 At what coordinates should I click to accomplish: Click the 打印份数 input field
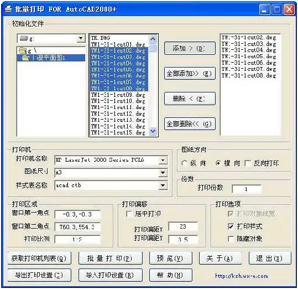pos(247,189)
